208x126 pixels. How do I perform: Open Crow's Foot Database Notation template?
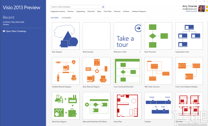pyautogui.click(x=189, y=71)
